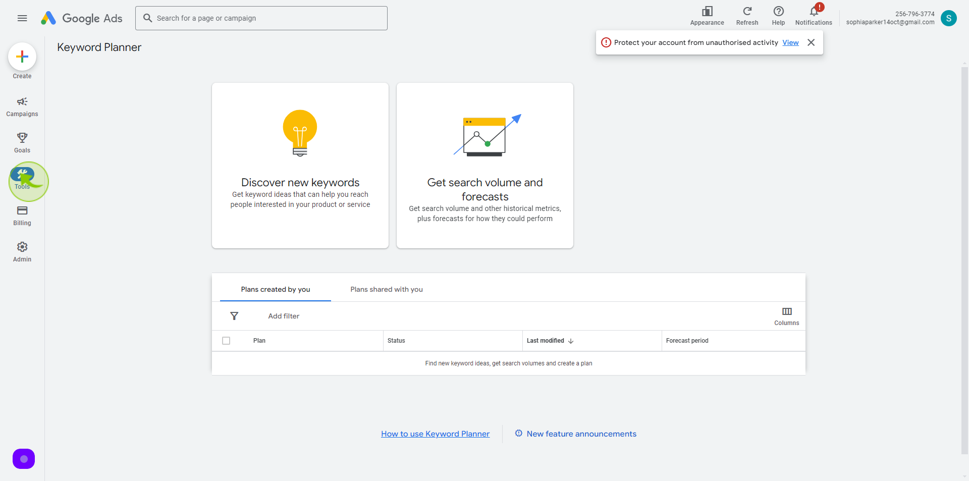Image resolution: width=969 pixels, height=481 pixels.
Task: Open Goals in the sidebar
Action: pyautogui.click(x=22, y=143)
